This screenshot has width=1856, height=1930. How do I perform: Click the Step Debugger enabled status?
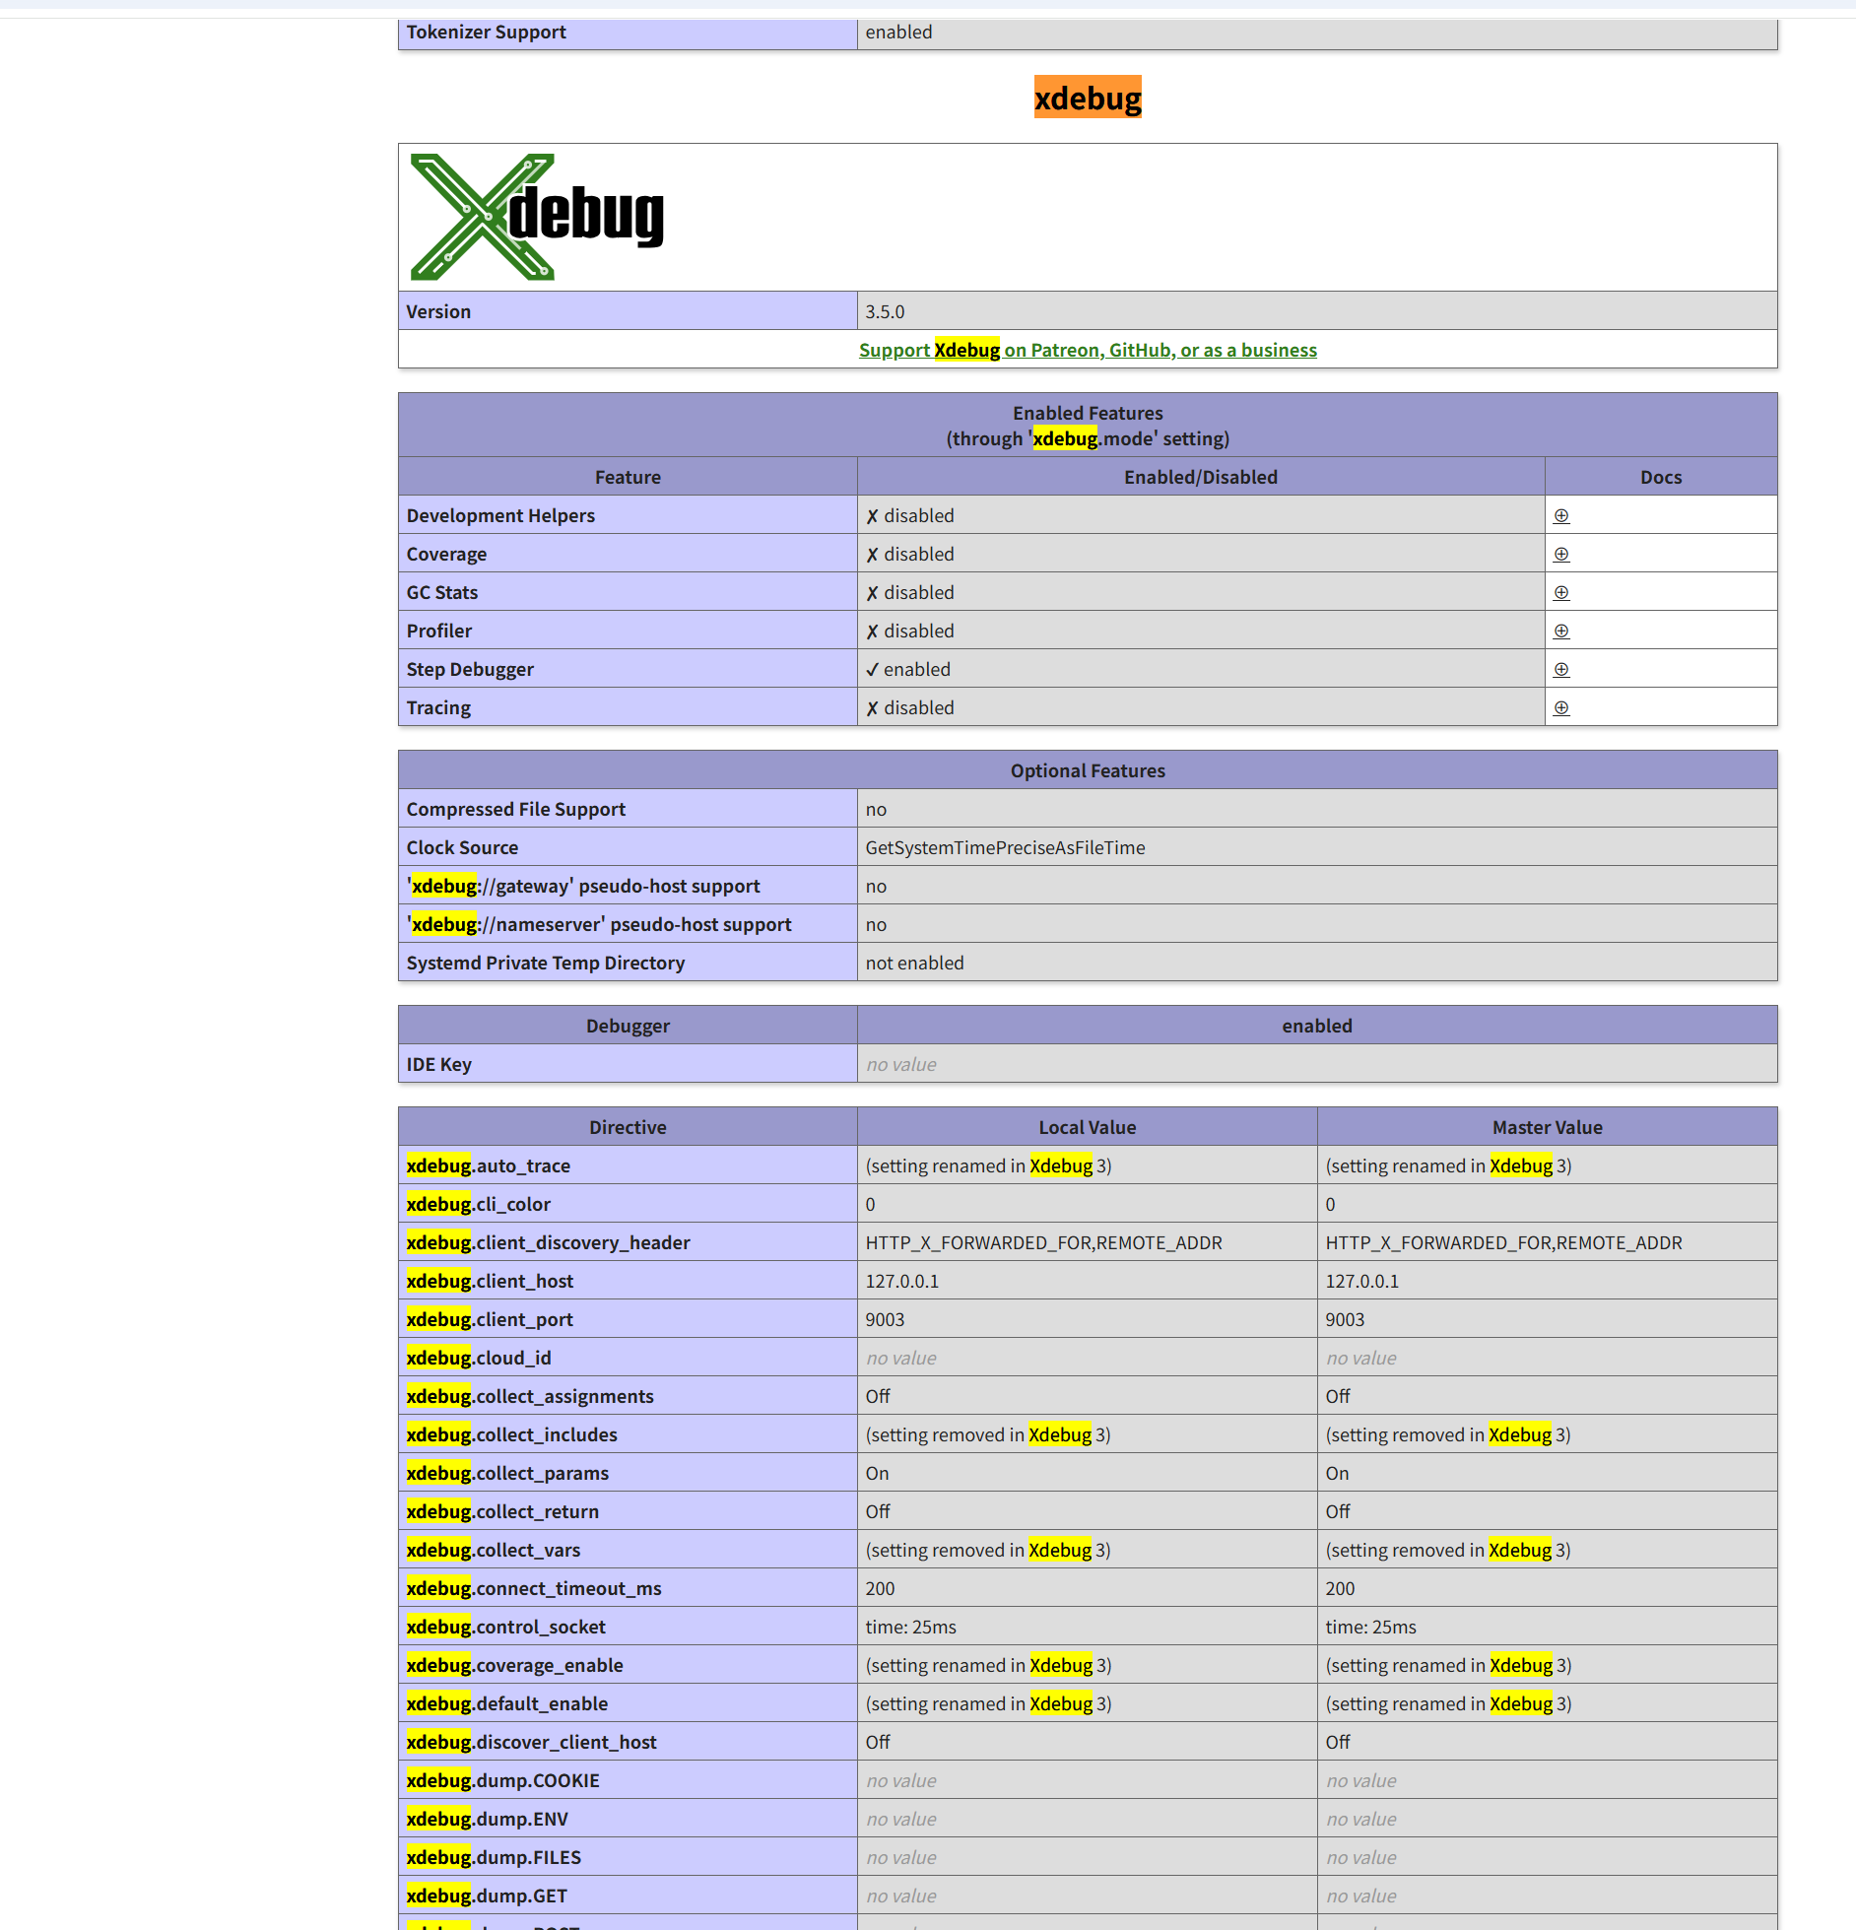pos(908,669)
